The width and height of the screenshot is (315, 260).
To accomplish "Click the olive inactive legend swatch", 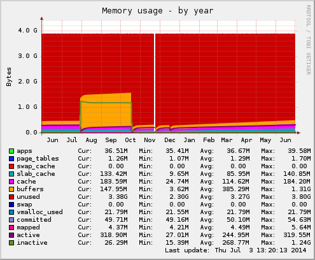I will (x=11, y=243).
